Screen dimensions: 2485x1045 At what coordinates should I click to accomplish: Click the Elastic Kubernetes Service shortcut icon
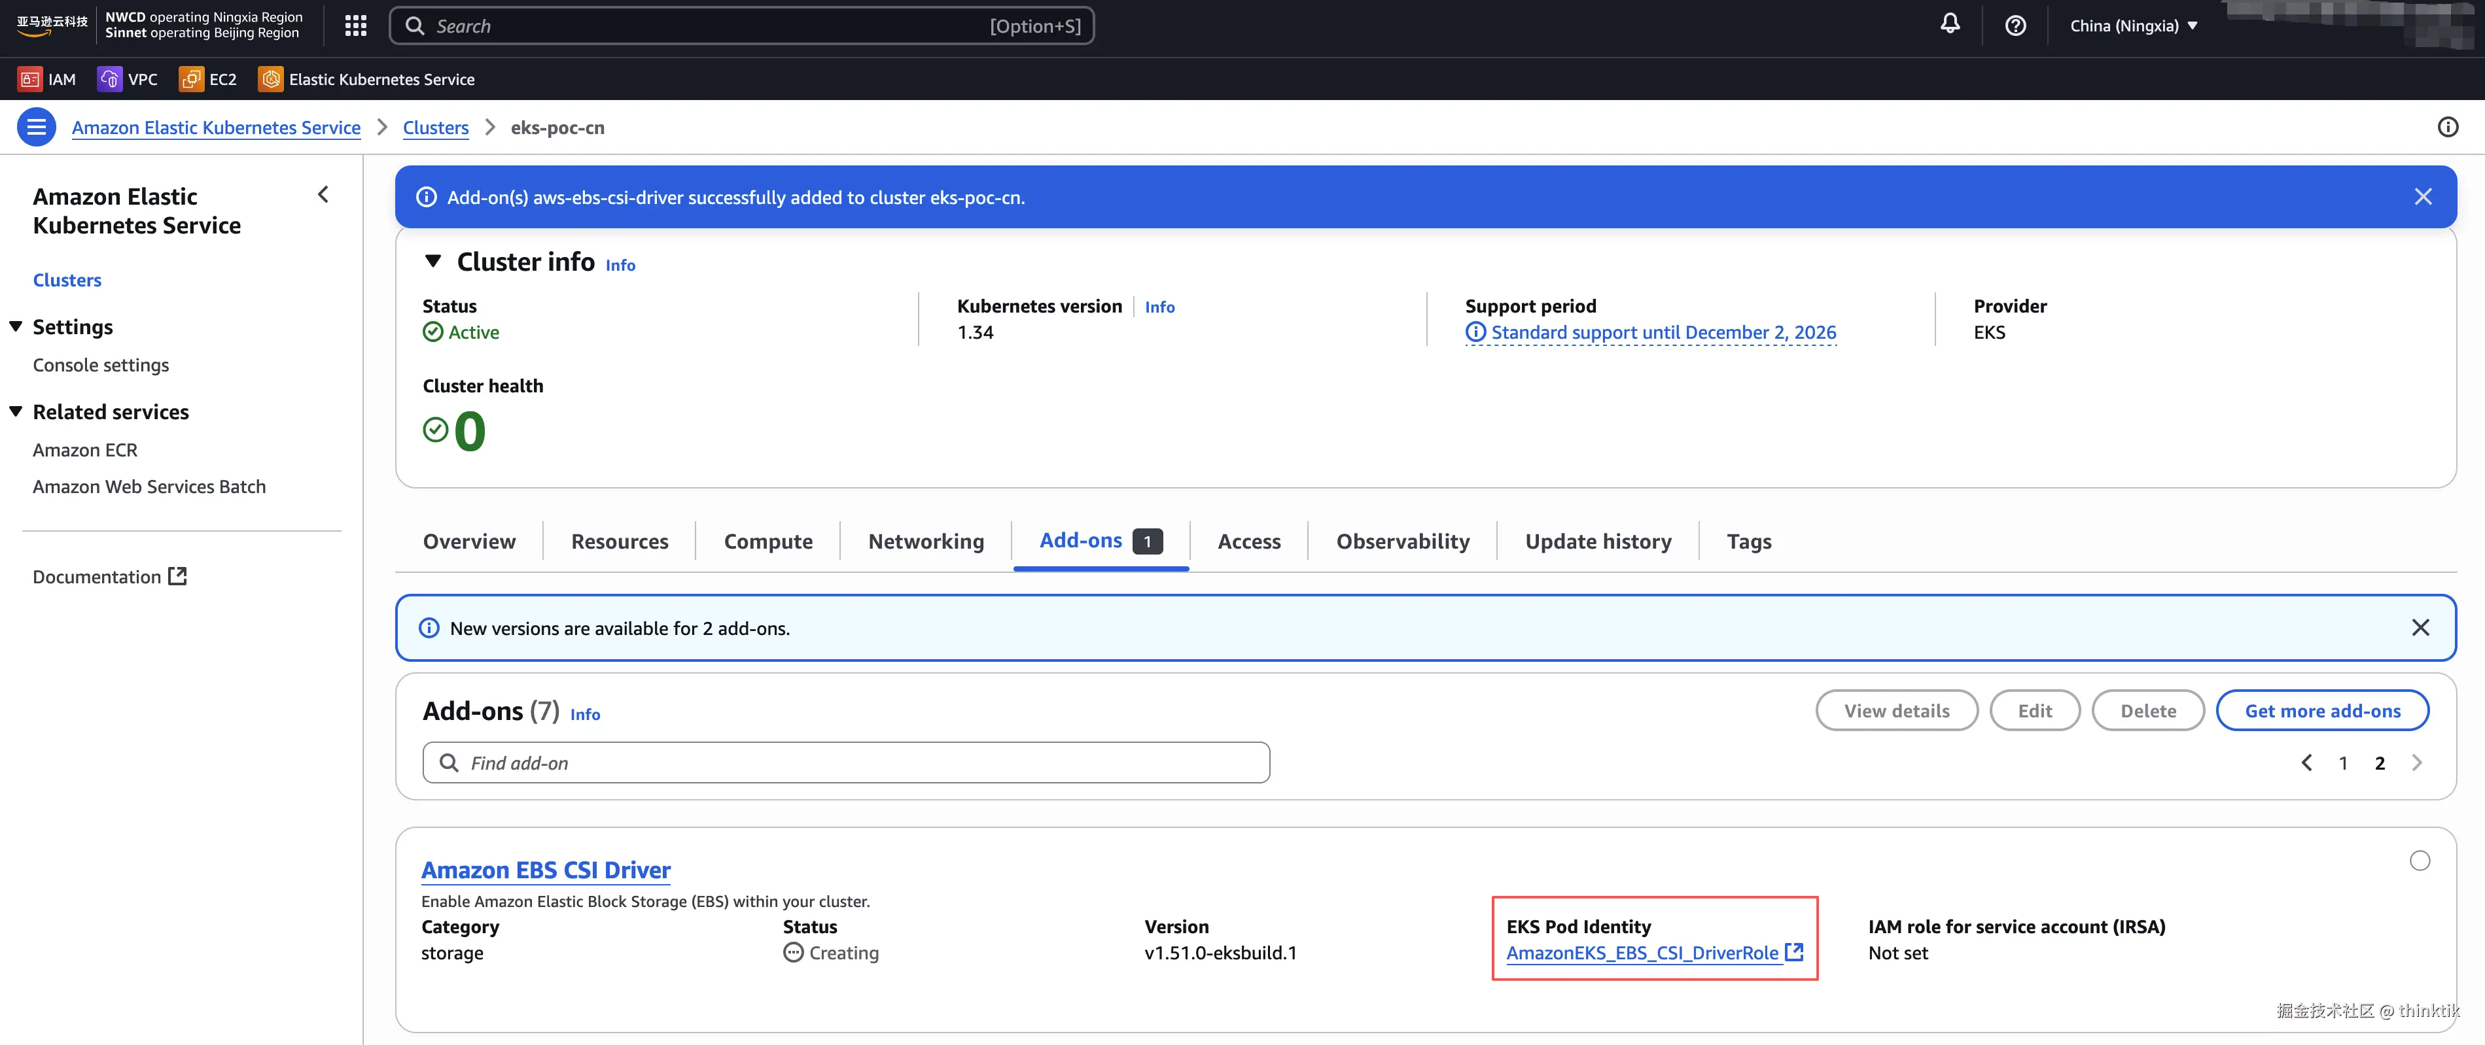point(271,79)
